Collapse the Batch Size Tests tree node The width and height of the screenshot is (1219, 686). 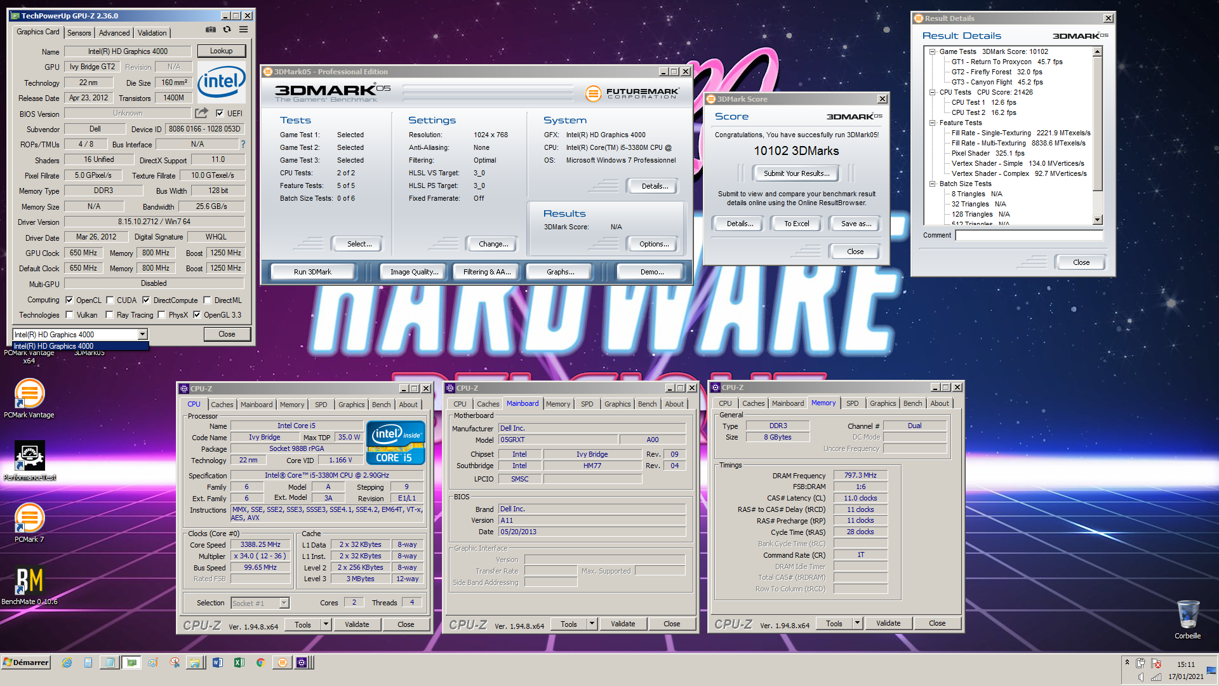pyautogui.click(x=932, y=184)
